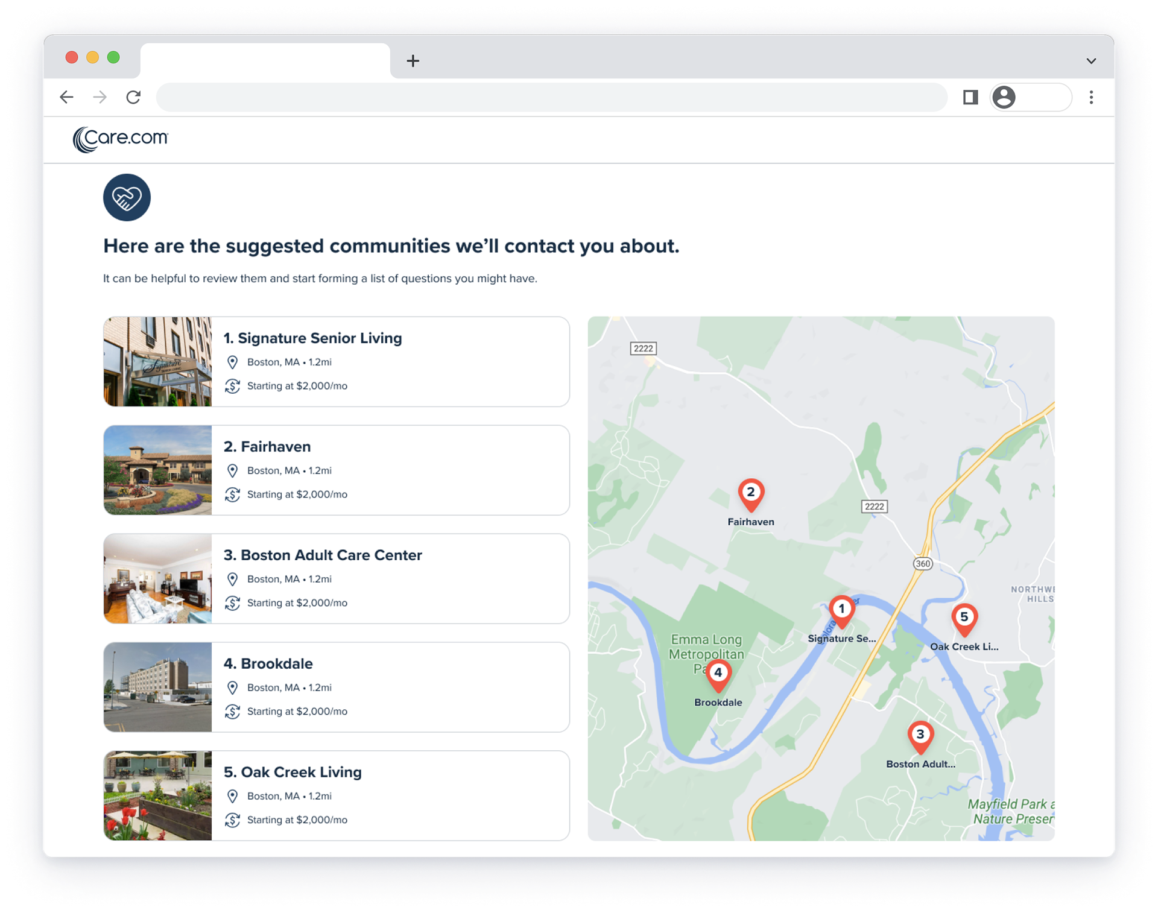Select map marker 3 for Boston Adult
The width and height of the screenshot is (1158, 910).
(x=920, y=736)
